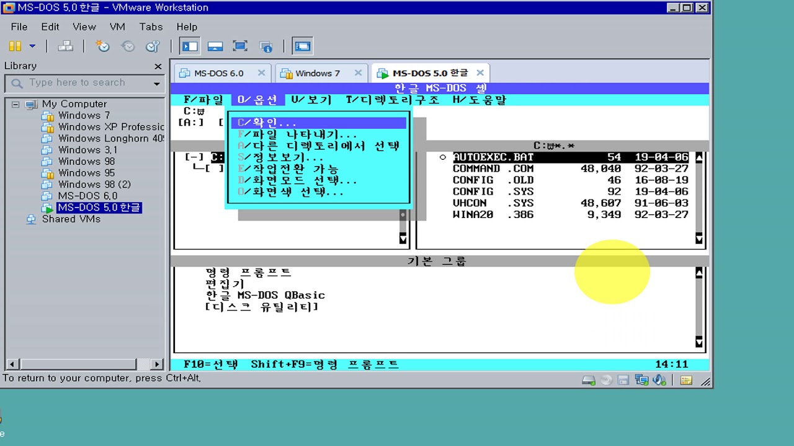The width and height of the screenshot is (794, 446).
Task: Click the Unity mode toolbar icon
Action: click(x=266, y=46)
